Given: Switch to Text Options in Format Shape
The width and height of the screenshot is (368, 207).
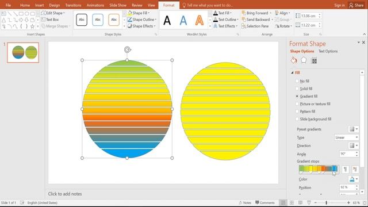Looking at the screenshot, I should [328, 51].
